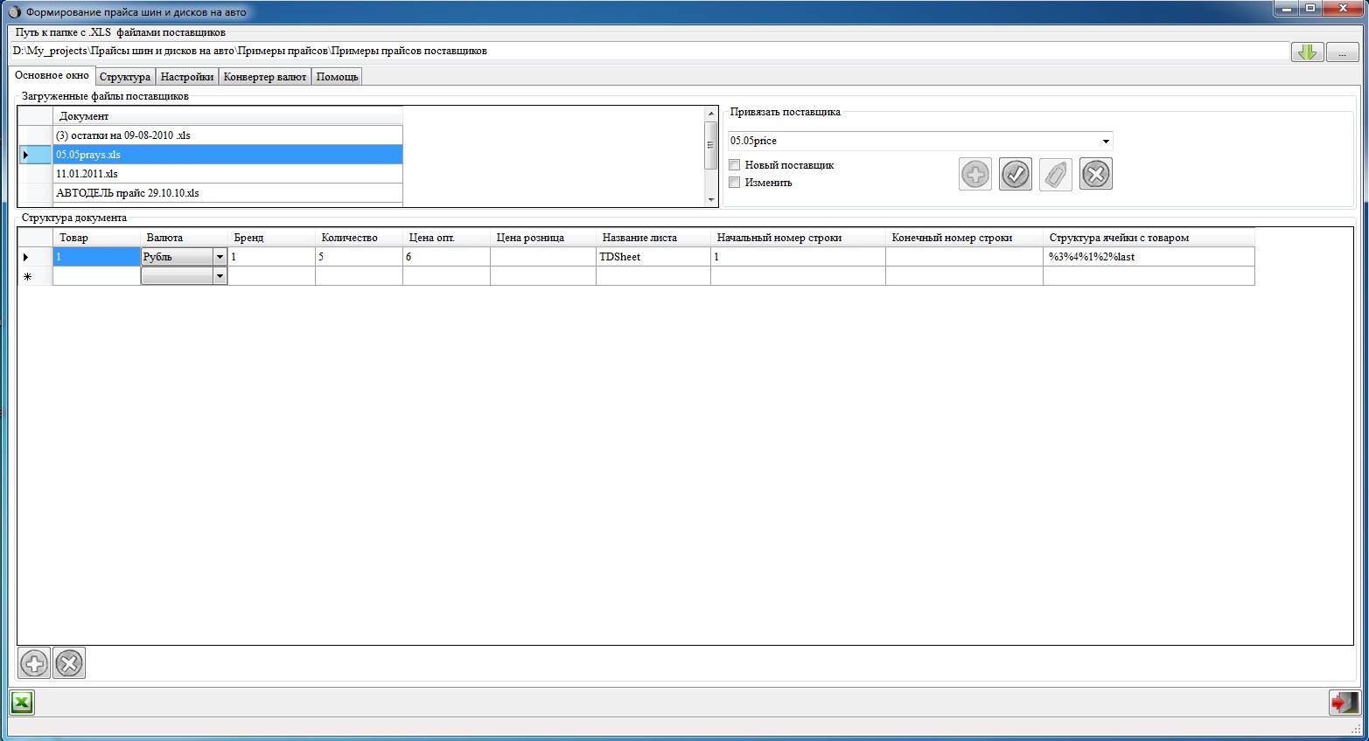
Task: Select the "Конвертер валют" tab
Action: point(265,77)
